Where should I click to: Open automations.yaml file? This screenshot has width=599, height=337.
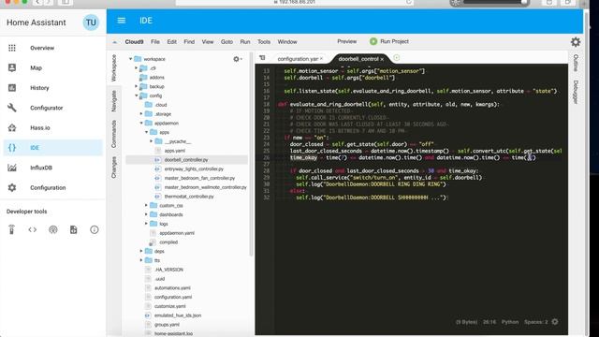click(x=172, y=287)
